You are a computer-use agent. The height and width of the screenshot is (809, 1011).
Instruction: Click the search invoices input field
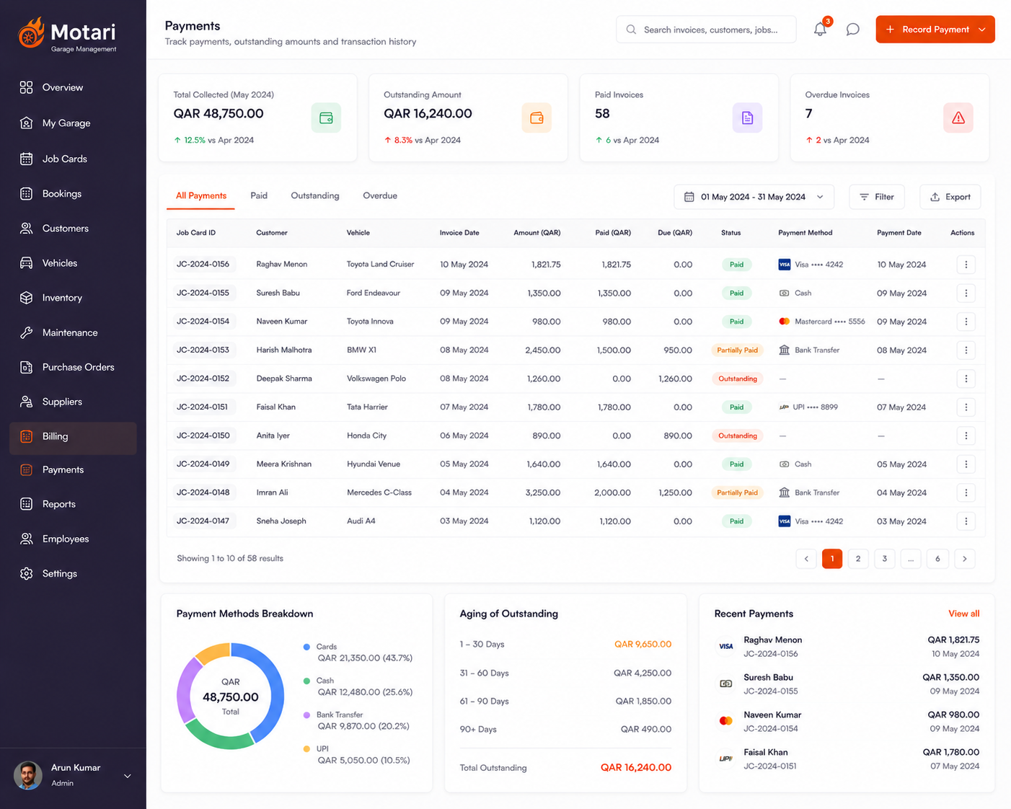pyautogui.click(x=706, y=30)
